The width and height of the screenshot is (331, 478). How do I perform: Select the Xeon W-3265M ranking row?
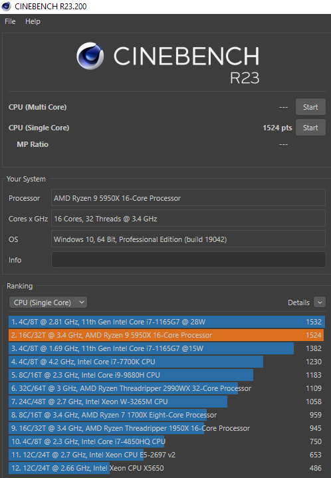pyautogui.click(x=167, y=402)
